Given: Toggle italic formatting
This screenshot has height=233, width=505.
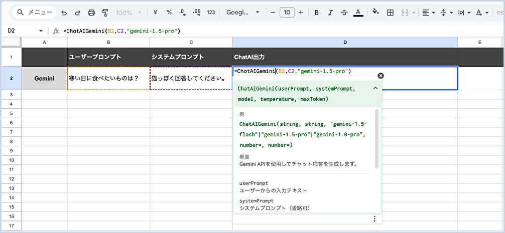Looking at the screenshot, I should pos(330,13).
